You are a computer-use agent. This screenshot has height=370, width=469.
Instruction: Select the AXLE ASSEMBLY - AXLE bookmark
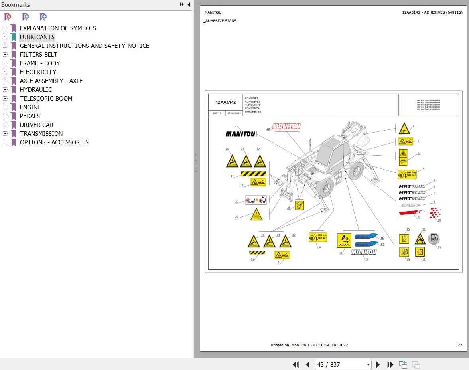(51, 81)
